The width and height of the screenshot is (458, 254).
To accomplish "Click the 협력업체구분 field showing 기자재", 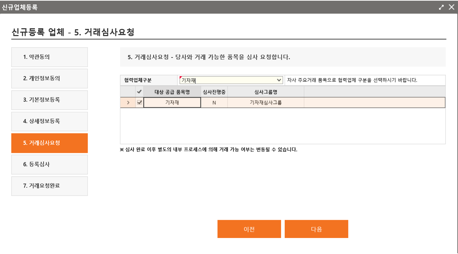I will tap(228, 80).
